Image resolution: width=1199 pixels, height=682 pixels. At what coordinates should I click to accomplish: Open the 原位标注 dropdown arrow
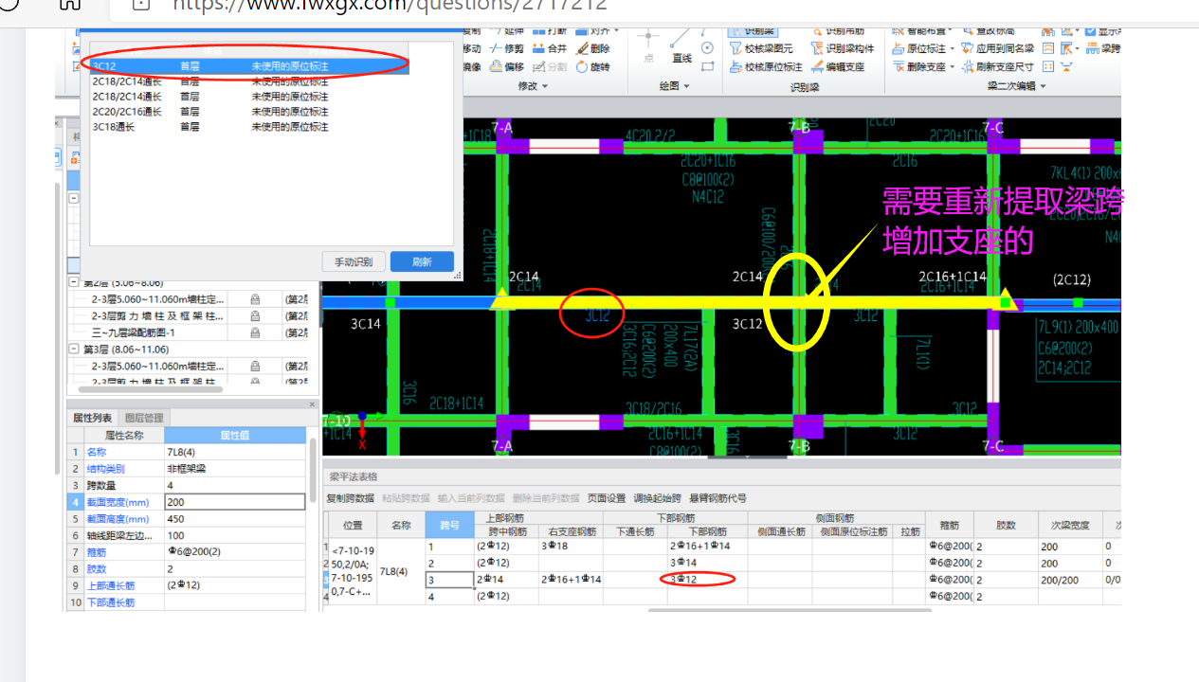pos(951,48)
